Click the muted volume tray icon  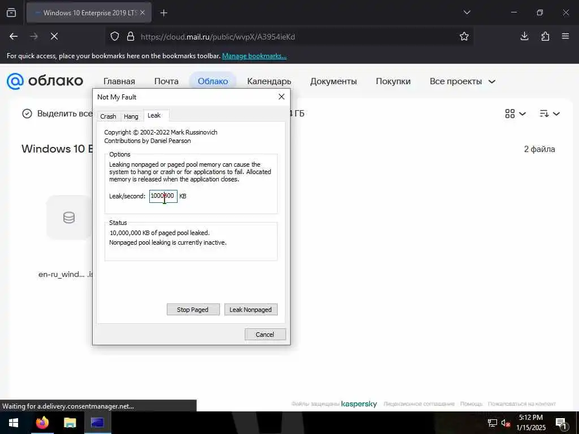point(505,423)
